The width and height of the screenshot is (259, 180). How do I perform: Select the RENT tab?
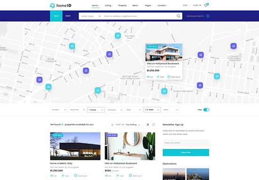(68, 16)
